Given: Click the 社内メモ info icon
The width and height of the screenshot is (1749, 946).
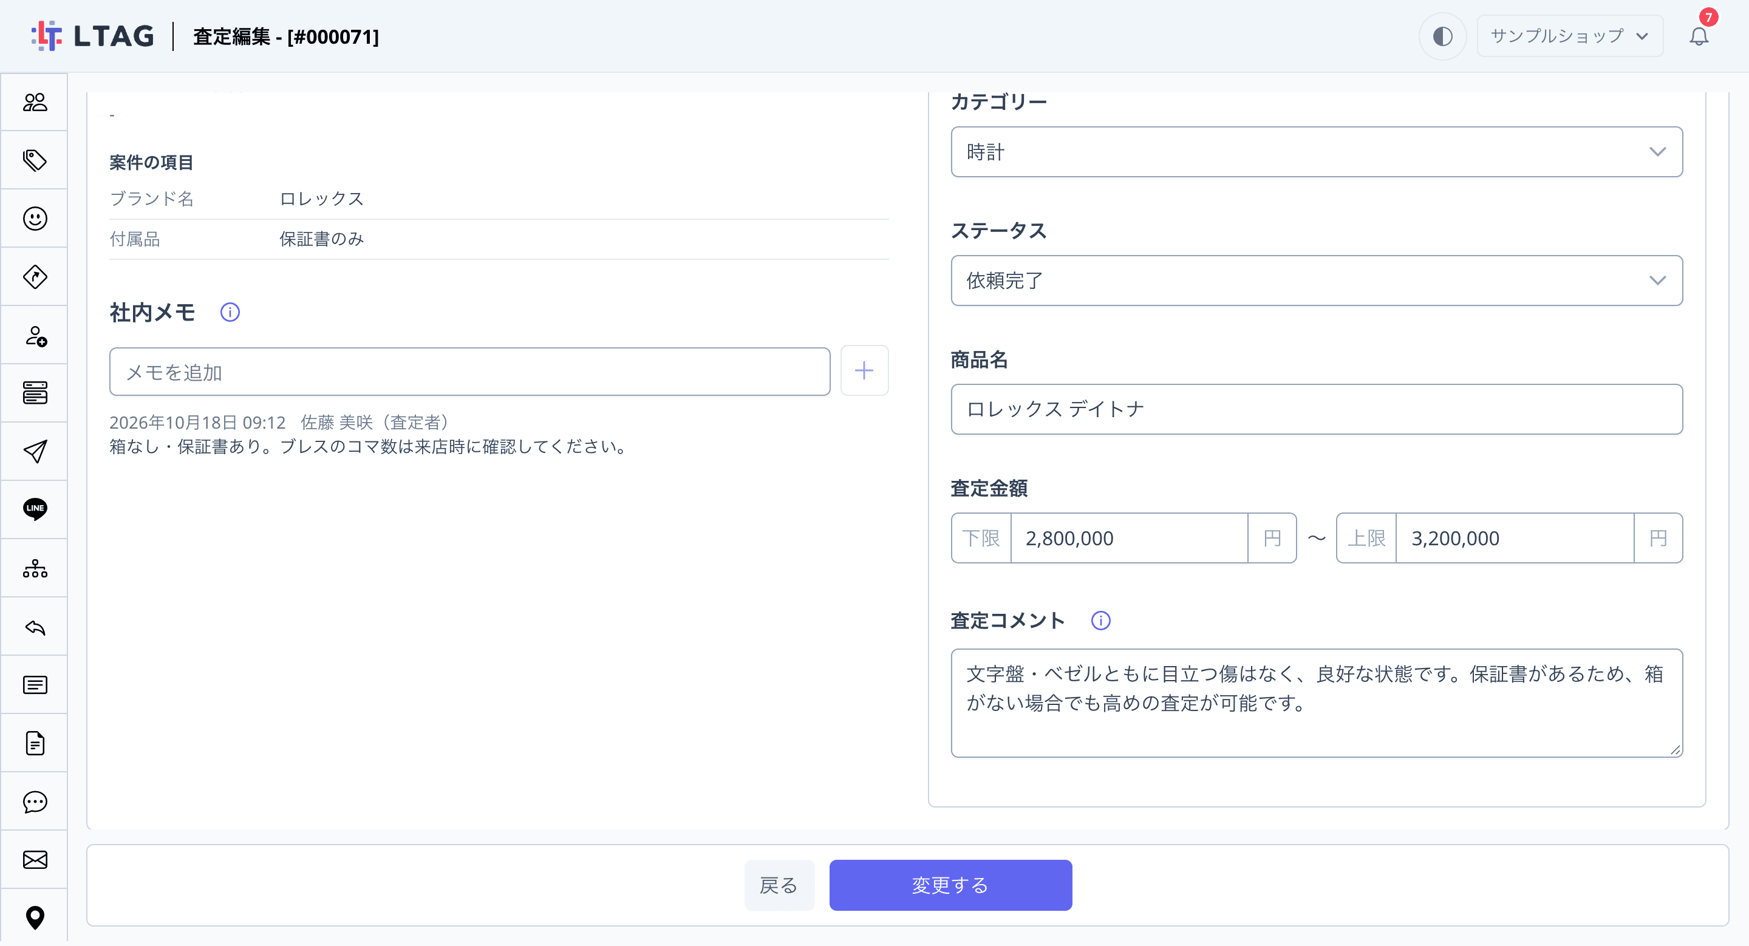Looking at the screenshot, I should tap(230, 312).
